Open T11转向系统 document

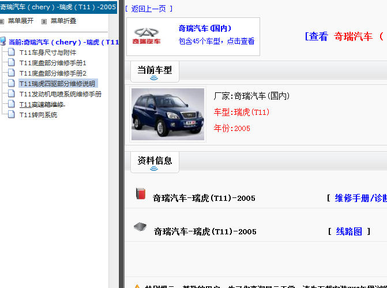[x=38, y=115]
